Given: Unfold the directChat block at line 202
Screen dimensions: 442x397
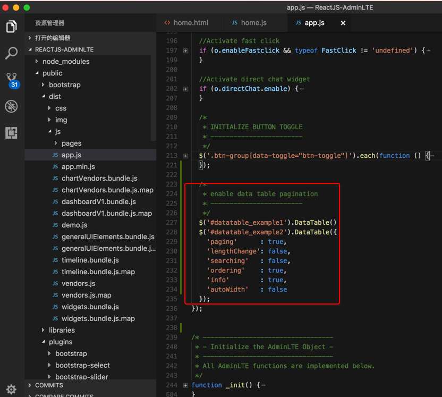Looking at the screenshot, I should tap(185, 89).
